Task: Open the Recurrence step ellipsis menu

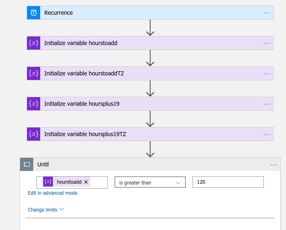Action: click(267, 13)
